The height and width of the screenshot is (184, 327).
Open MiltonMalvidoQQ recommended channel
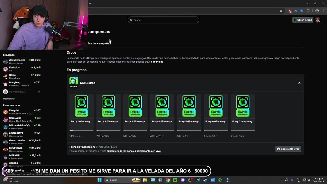(x=22, y=127)
